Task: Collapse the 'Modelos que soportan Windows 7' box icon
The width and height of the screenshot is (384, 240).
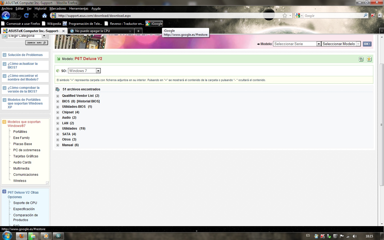Action: [4, 122]
